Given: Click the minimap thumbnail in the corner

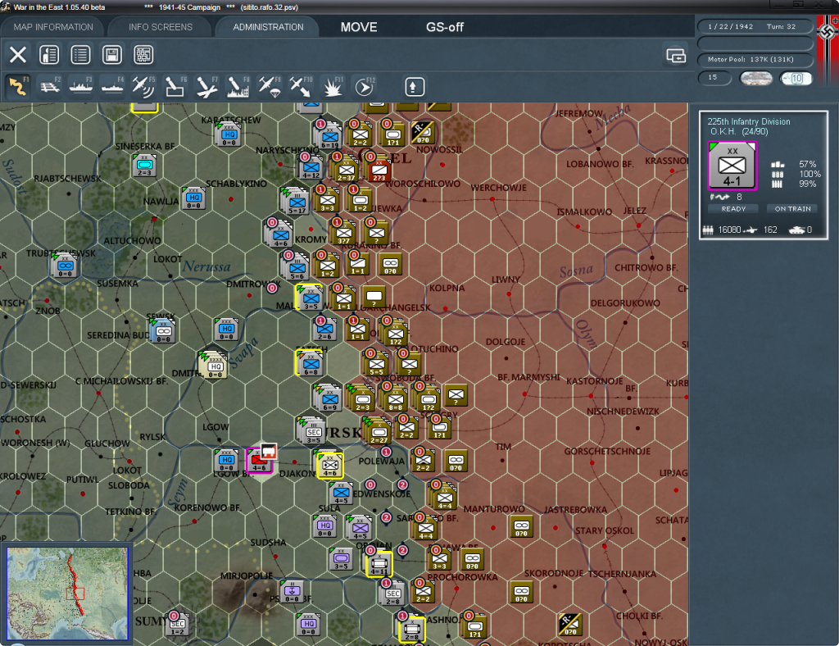Looking at the screenshot, I should [x=67, y=594].
